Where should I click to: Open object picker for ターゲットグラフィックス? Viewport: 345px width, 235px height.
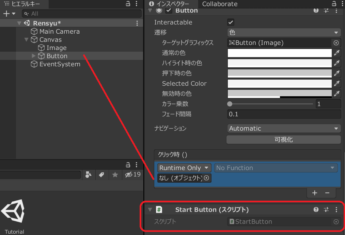click(x=336, y=43)
